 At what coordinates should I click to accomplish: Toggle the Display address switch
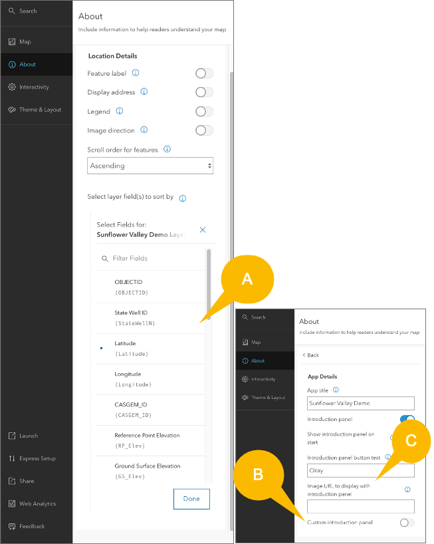[204, 92]
